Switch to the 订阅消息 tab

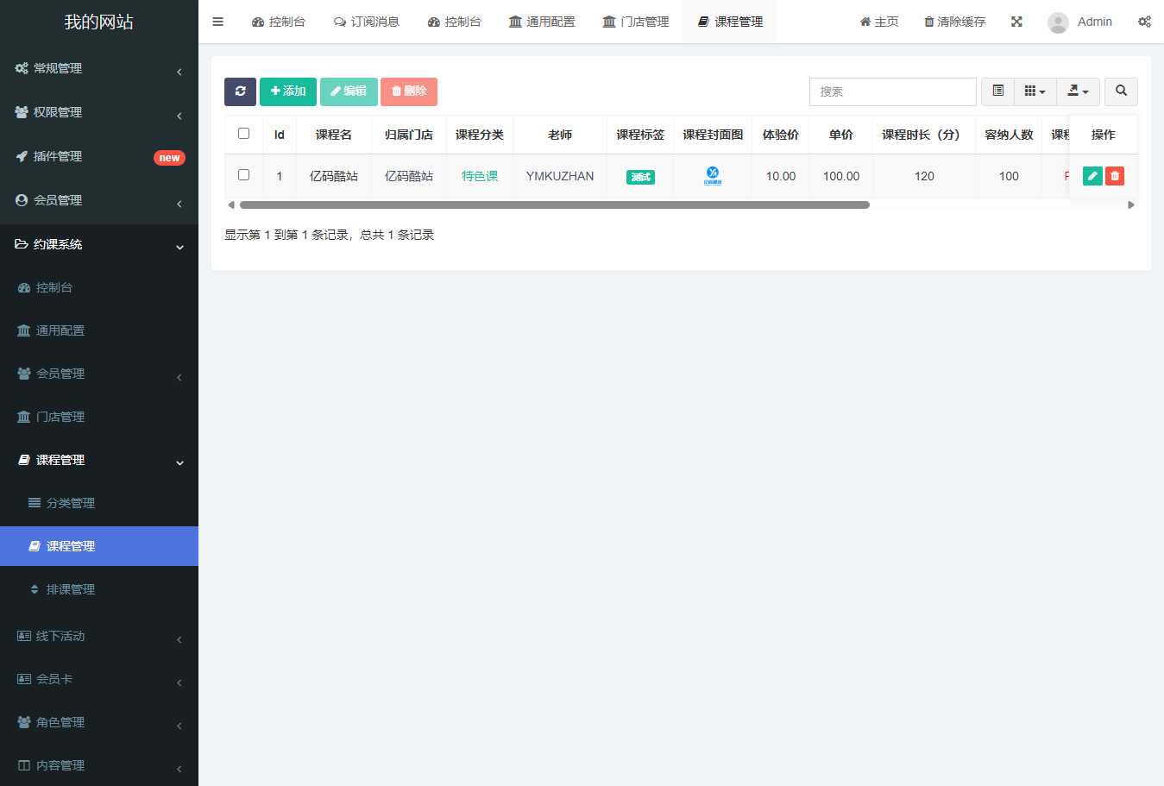point(367,22)
